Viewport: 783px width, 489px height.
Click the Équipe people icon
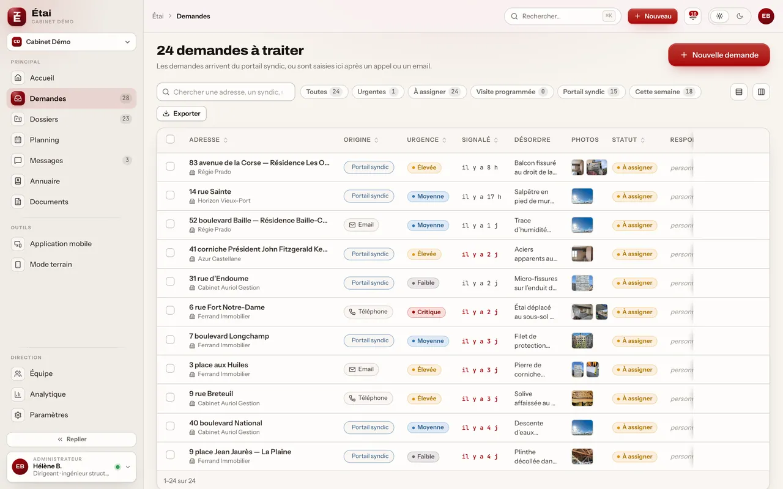tap(18, 373)
